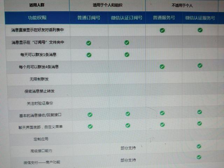Click the 微信认证服务号 checkmark in 高级接口能力 row
This screenshot has width=224, height=168.
[x=199, y=146]
